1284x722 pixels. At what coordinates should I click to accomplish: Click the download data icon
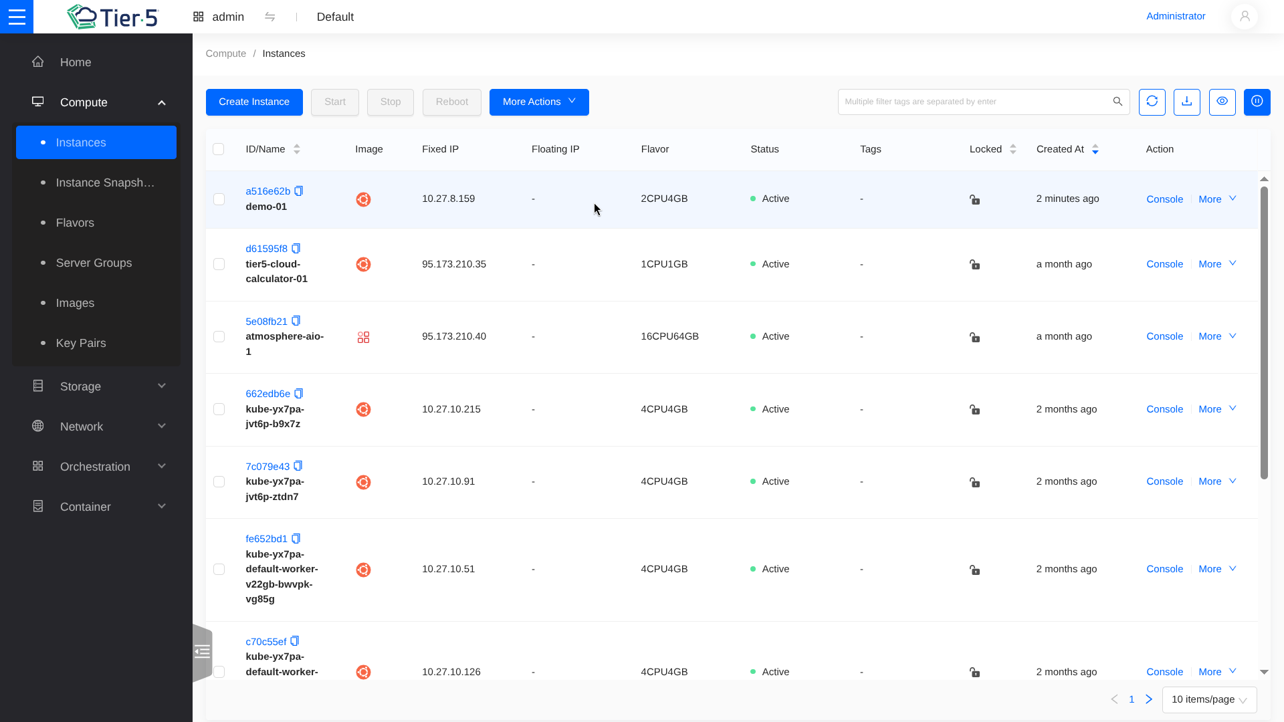click(1186, 102)
